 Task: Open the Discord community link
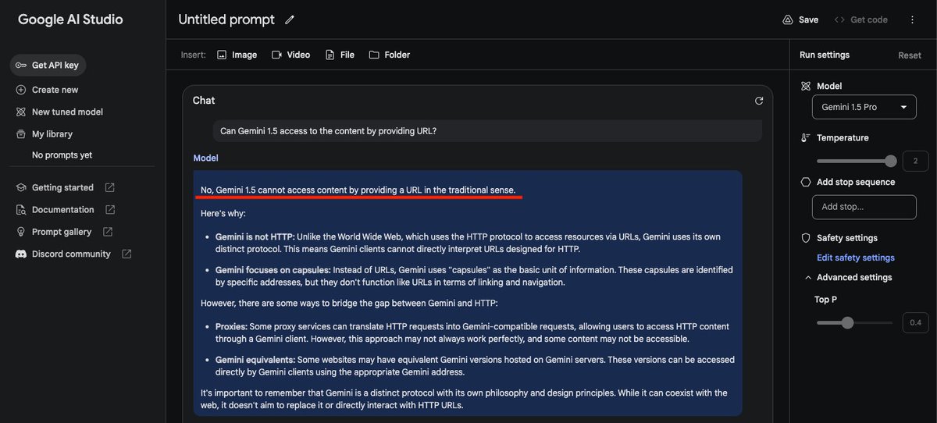(x=71, y=254)
